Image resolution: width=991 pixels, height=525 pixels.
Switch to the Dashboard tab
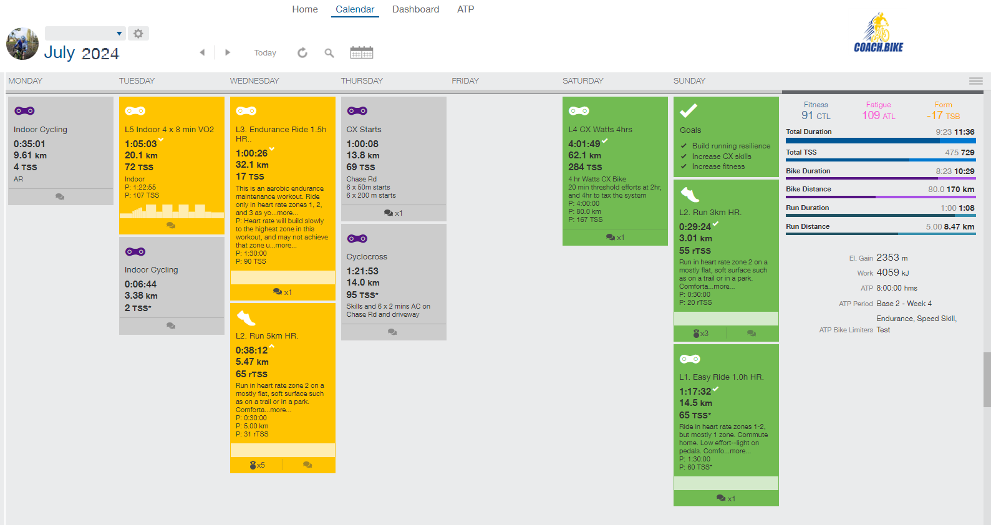coord(415,9)
